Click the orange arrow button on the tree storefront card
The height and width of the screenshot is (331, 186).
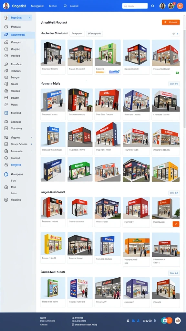(176, 224)
